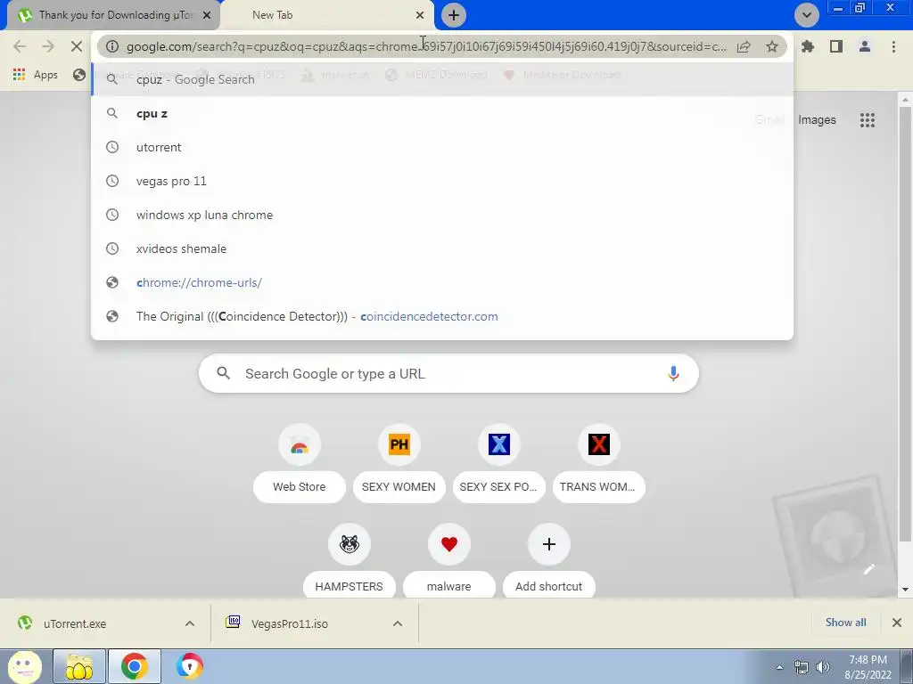
Task: Choose the 'utorrent' history suggestion
Action: pos(442,147)
